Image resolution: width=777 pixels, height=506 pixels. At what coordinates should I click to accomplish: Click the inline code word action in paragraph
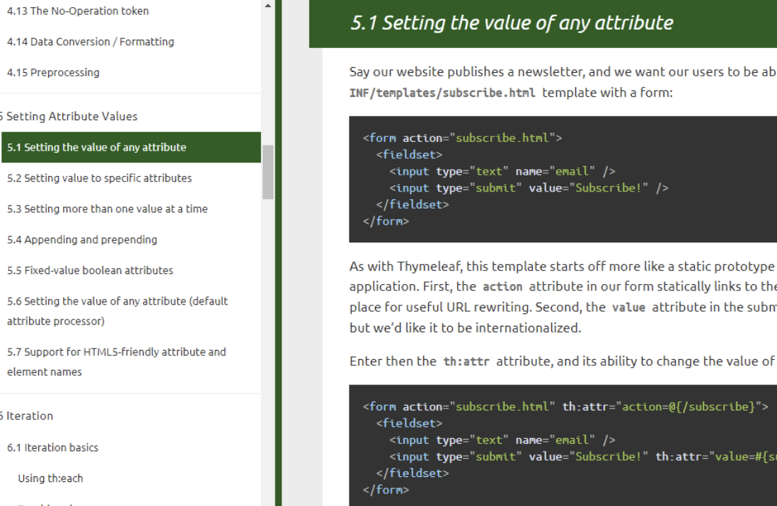pyautogui.click(x=502, y=287)
